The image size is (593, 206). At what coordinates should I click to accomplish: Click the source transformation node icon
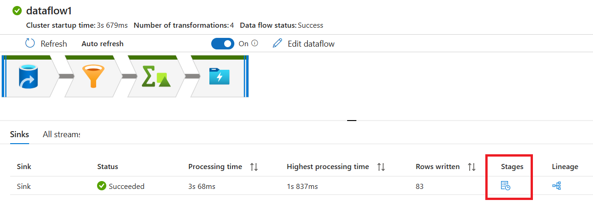29,77
